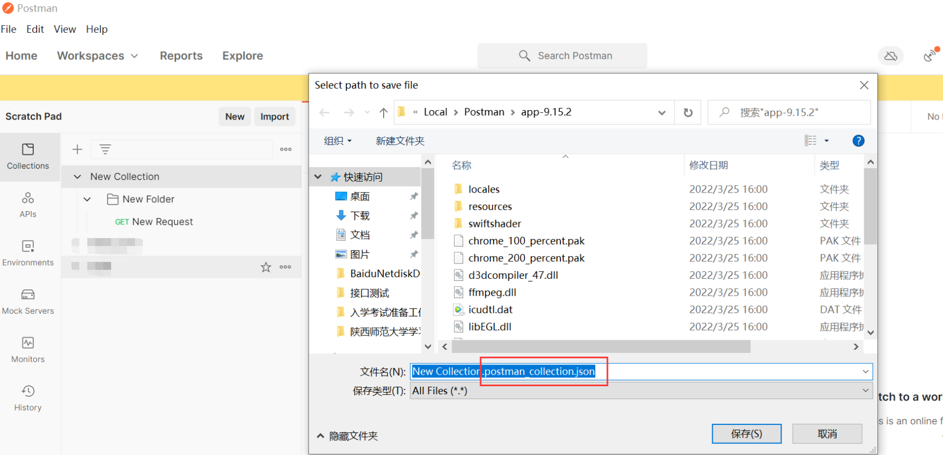Open collections panel three-dot options
The image size is (943, 455).
click(x=286, y=149)
